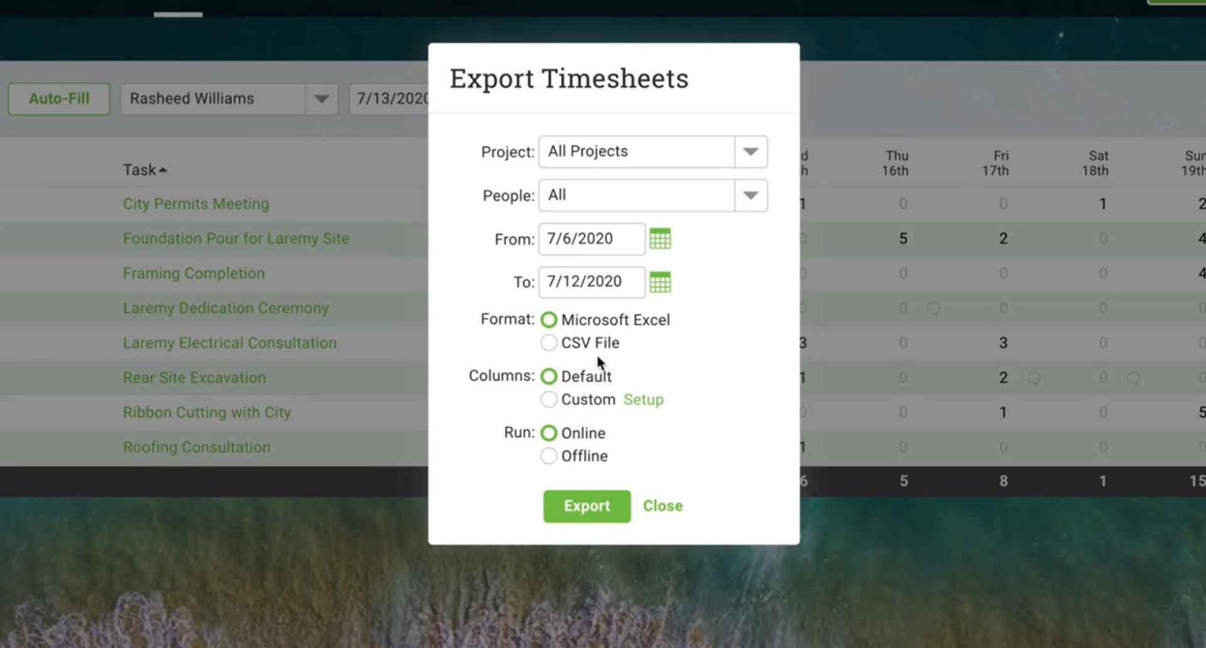
Task: Click the Fri 17th column header
Action: (x=996, y=163)
